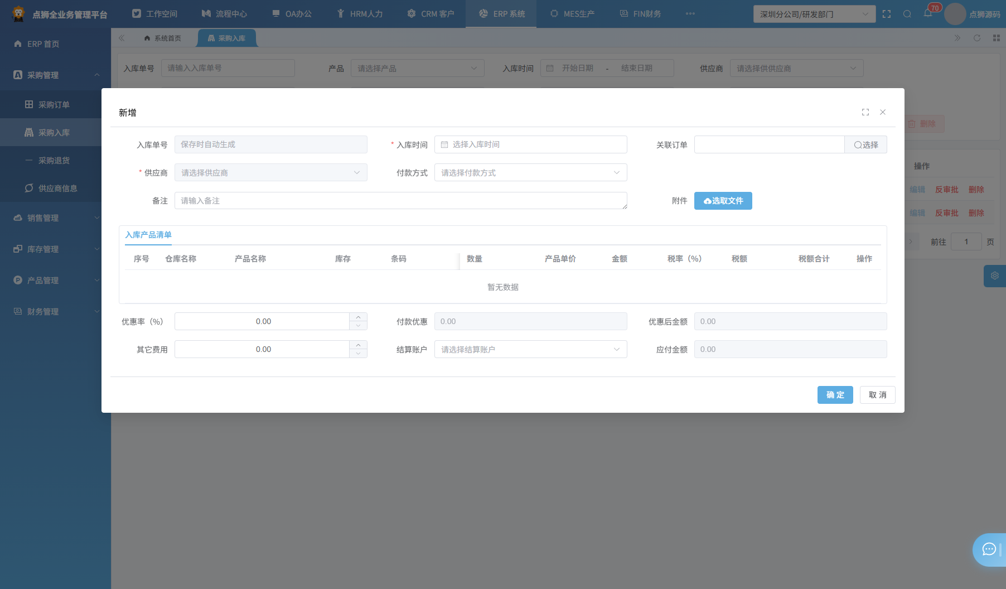The image size is (1006, 589).
Task: Open HRM人力 top menu
Action: pos(360,14)
